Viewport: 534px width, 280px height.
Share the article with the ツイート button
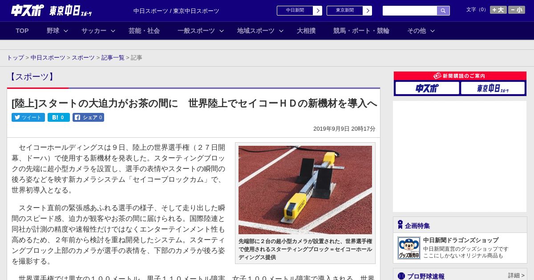[28, 117]
